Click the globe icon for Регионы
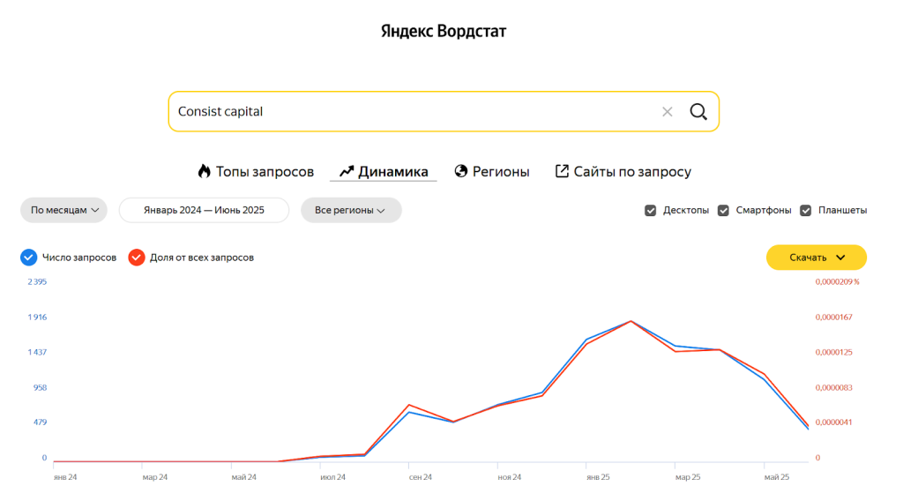This screenshot has height=486, width=903. (460, 171)
